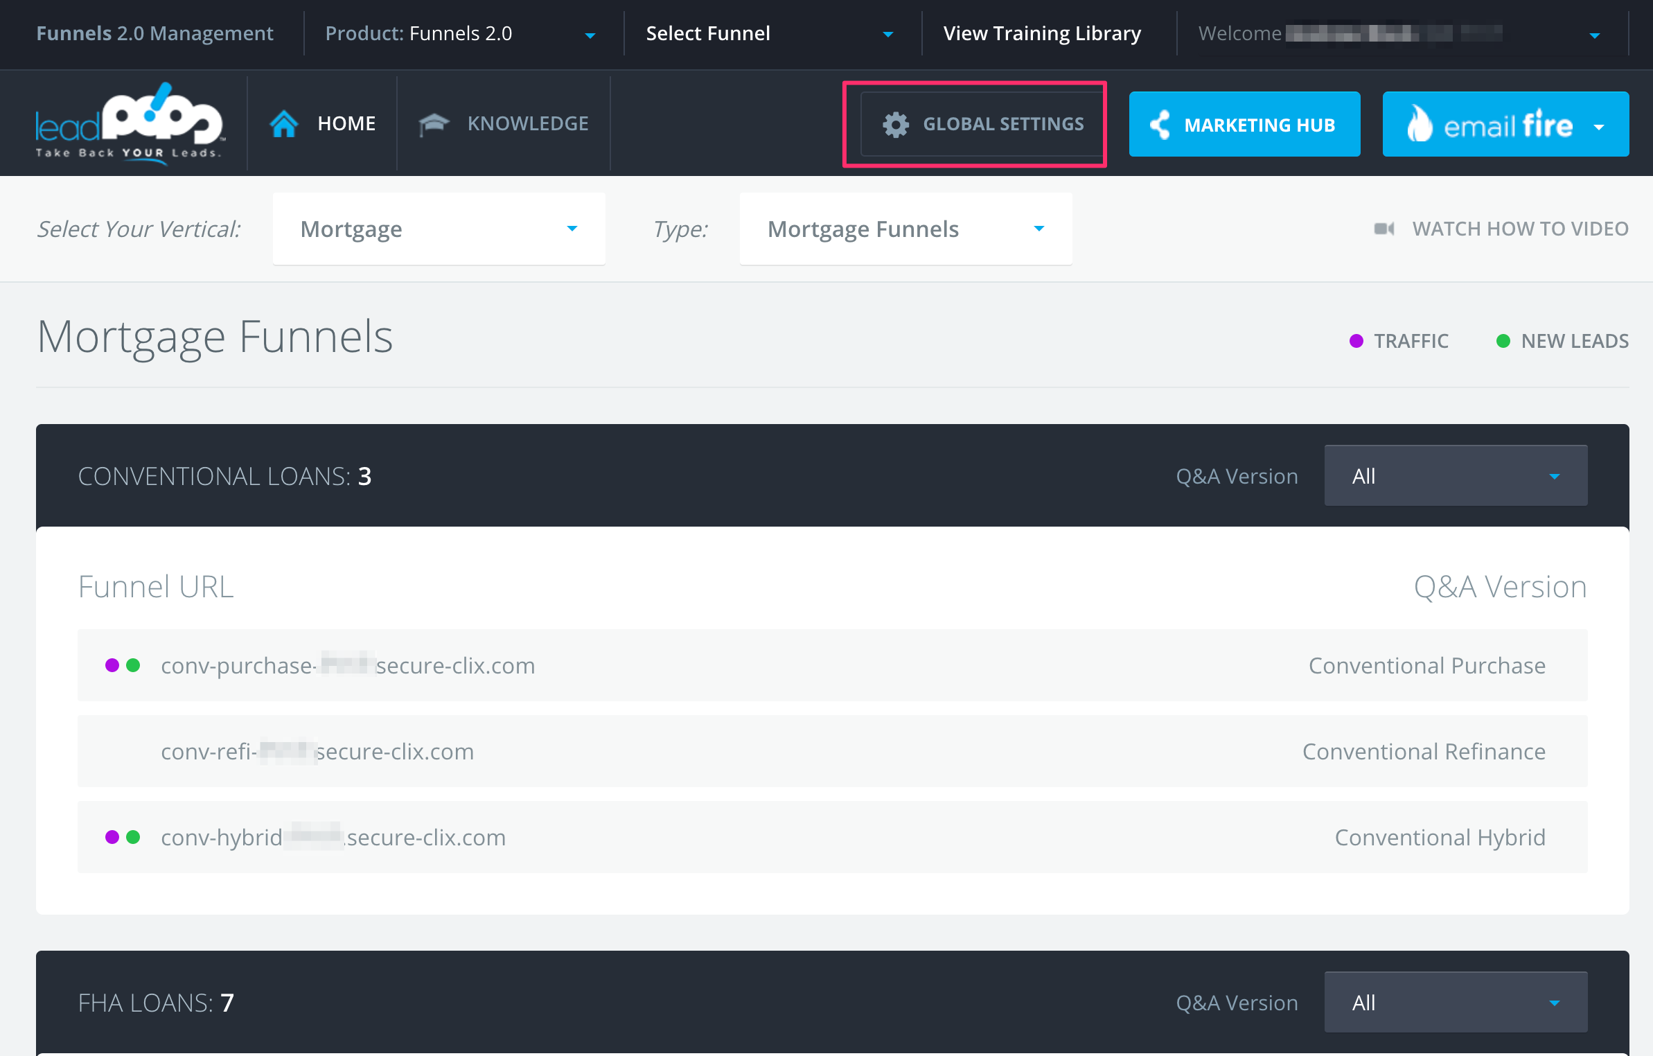This screenshot has height=1056, width=1653.
Task: Open the conv-refi secure-clix.com funnel URL
Action: tap(317, 752)
